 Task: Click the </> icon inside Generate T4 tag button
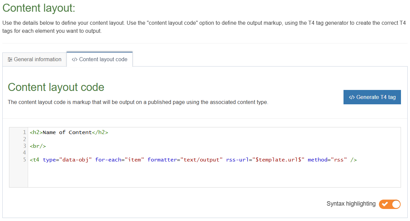point(352,97)
